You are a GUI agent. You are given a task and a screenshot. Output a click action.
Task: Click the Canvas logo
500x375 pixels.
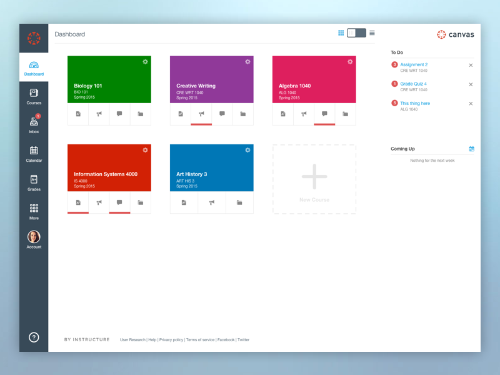455,34
